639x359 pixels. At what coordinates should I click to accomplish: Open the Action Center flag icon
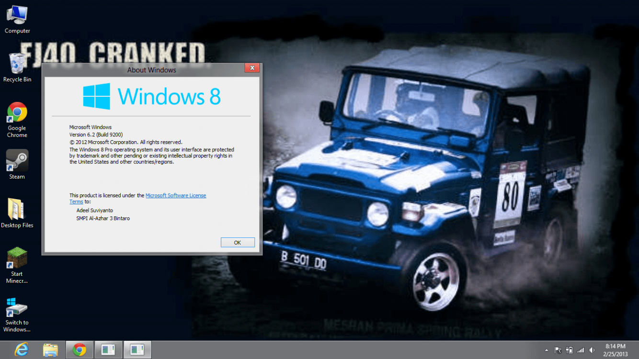[558, 350]
